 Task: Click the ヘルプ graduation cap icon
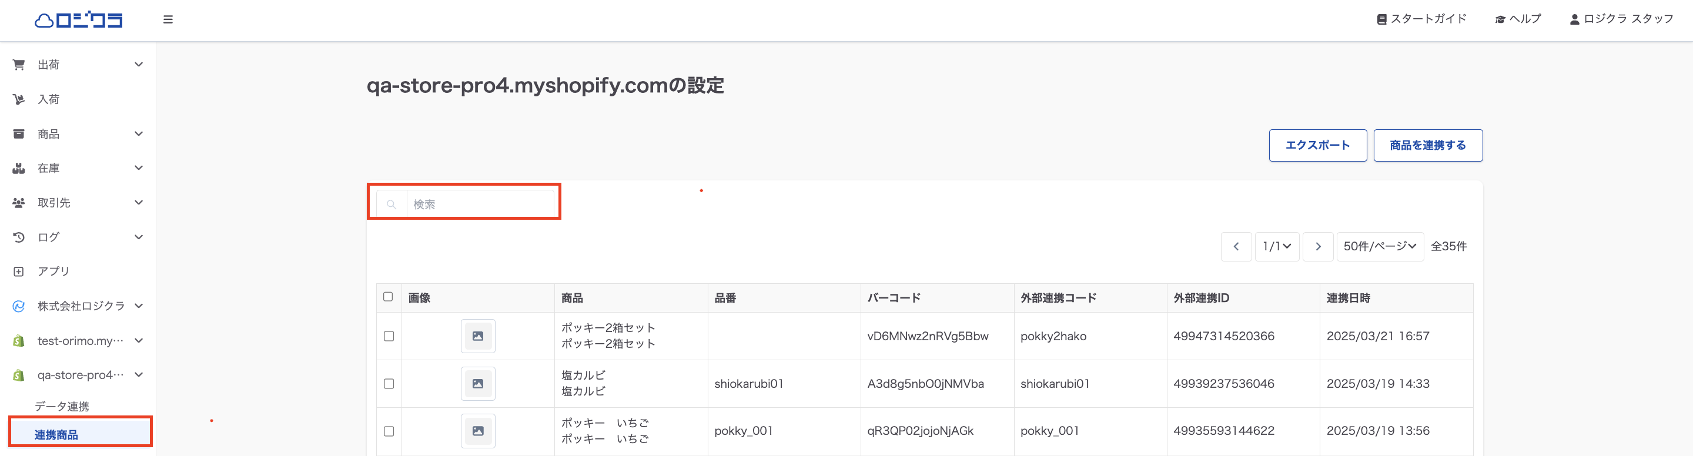tap(1500, 20)
